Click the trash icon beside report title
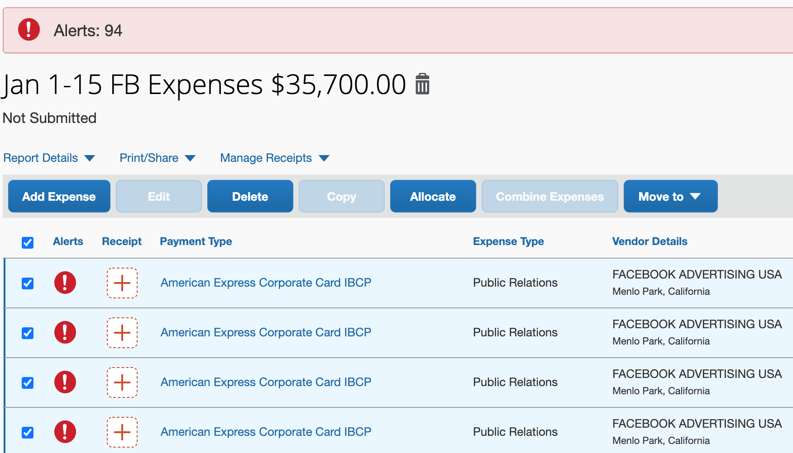 [x=422, y=84]
